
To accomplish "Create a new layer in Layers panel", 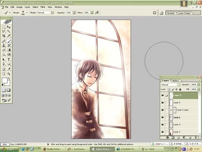I will click(190, 137).
